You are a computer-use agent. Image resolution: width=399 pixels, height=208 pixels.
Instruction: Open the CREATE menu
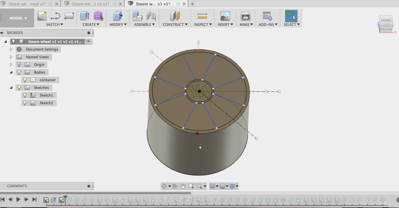pos(91,24)
